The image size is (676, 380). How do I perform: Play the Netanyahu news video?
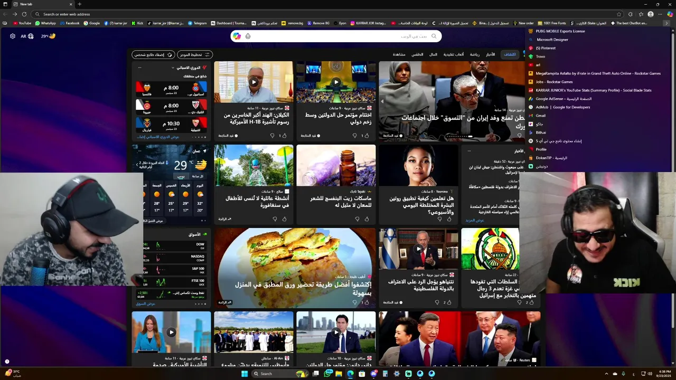418,249
